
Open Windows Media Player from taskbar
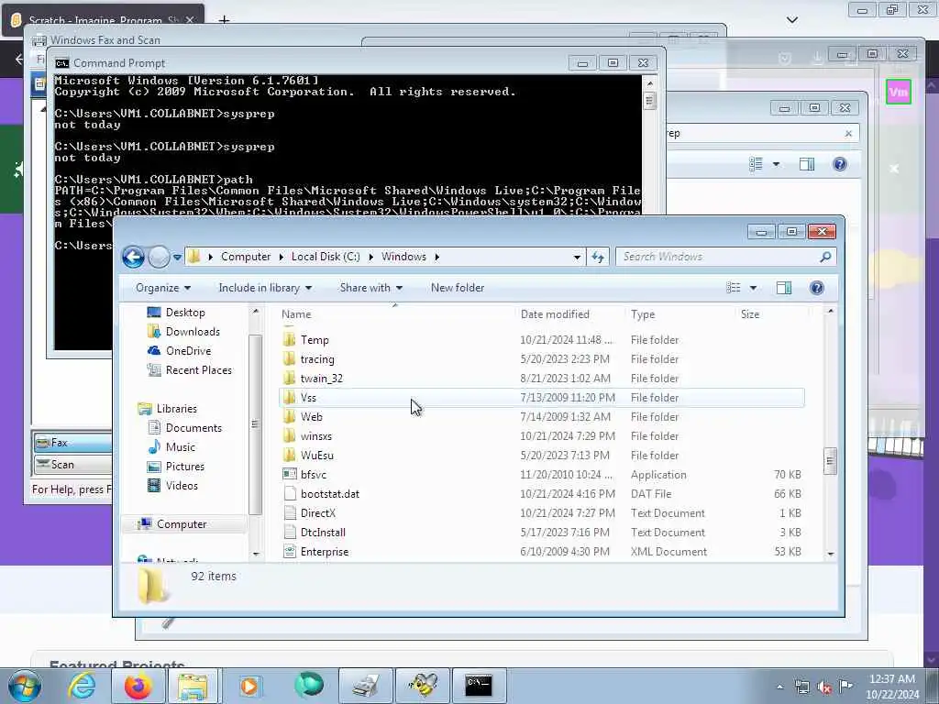[250, 686]
